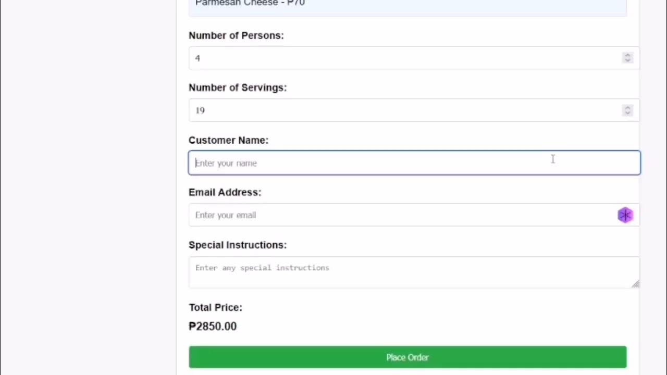Screen dimensions: 667x375
Task: Click the "Total Price:" heading
Action: pos(215,307)
